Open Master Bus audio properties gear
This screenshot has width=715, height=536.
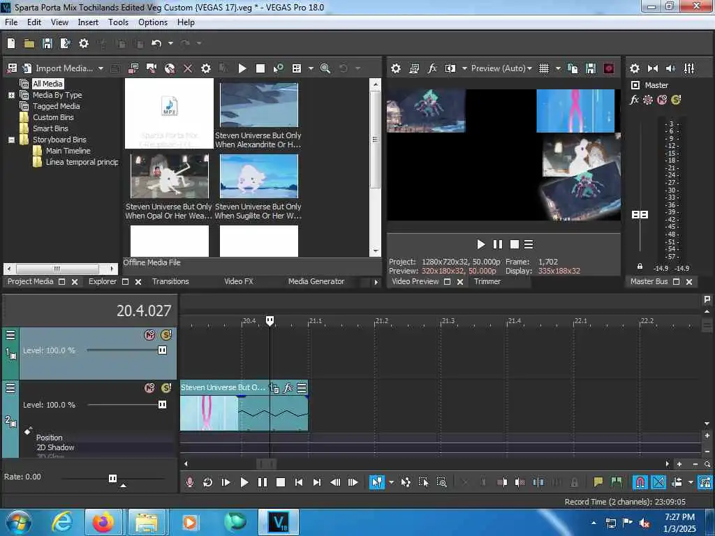pyautogui.click(x=635, y=68)
